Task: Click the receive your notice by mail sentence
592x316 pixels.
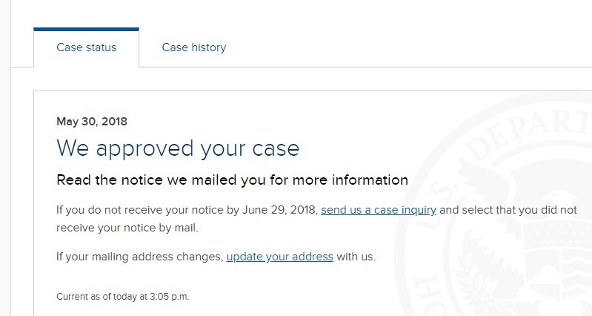Action: tap(127, 228)
